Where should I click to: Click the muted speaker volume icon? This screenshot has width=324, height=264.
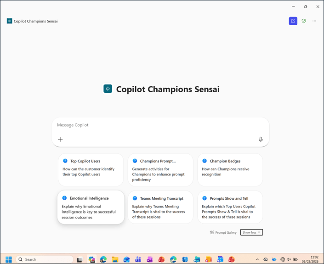click(289, 259)
